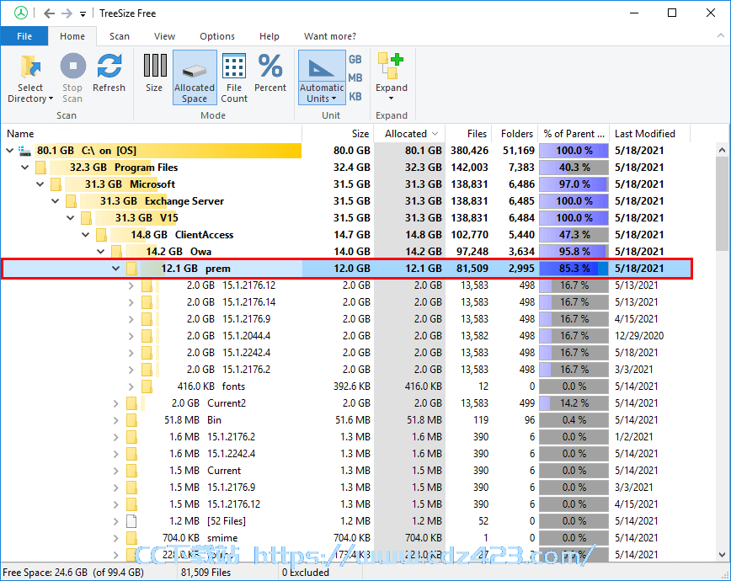Click the Microsoft folder icon
The height and width of the screenshot is (581, 731).
click(56, 184)
